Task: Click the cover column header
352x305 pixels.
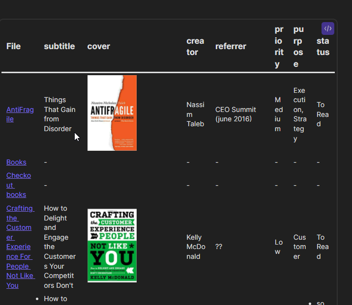Action: (98, 47)
